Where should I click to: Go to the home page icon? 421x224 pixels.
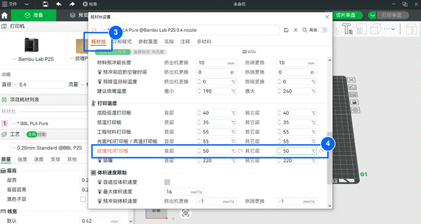click(5, 15)
